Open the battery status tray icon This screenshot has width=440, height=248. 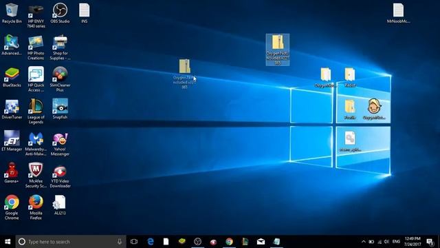pos(371,242)
